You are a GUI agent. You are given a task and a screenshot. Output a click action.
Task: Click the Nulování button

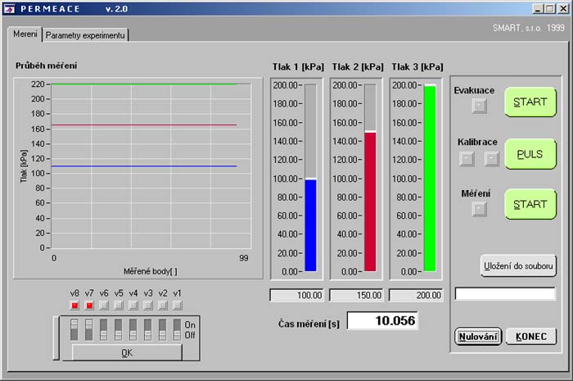click(478, 337)
